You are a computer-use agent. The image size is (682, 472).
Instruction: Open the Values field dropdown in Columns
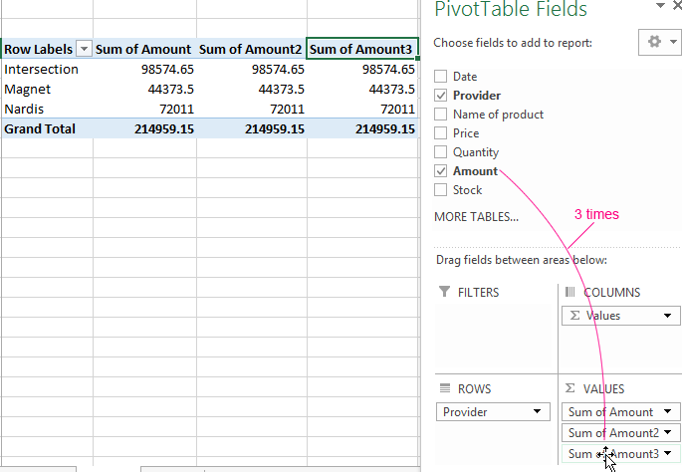pyautogui.click(x=664, y=316)
